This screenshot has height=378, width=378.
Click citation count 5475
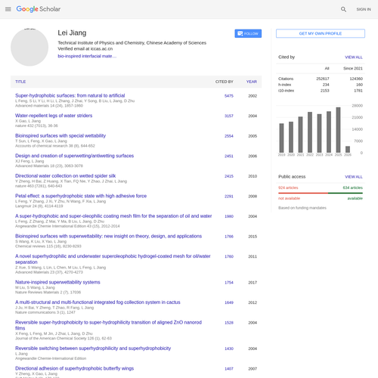[x=229, y=96]
